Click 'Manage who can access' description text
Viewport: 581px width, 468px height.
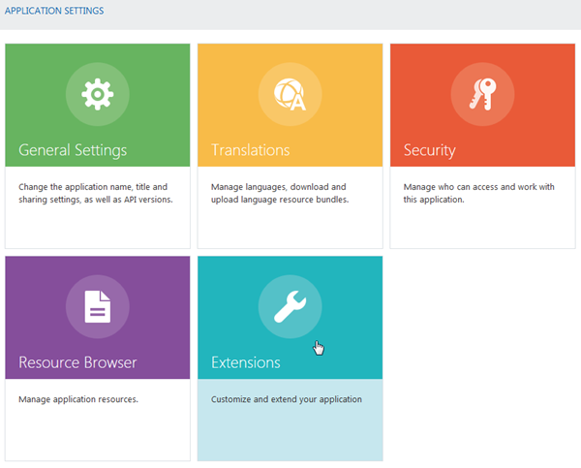(x=478, y=193)
